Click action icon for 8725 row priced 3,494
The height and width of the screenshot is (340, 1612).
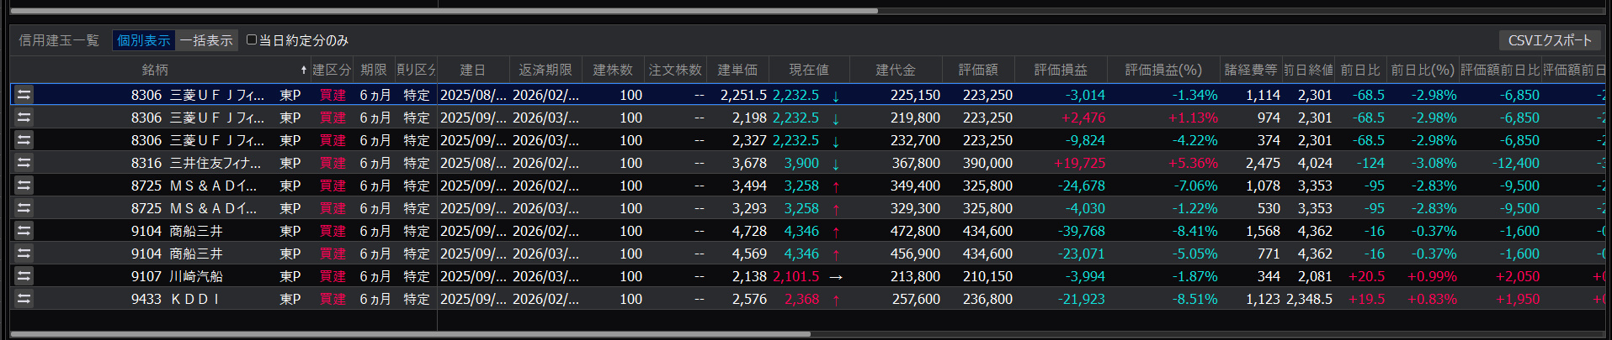pos(24,186)
